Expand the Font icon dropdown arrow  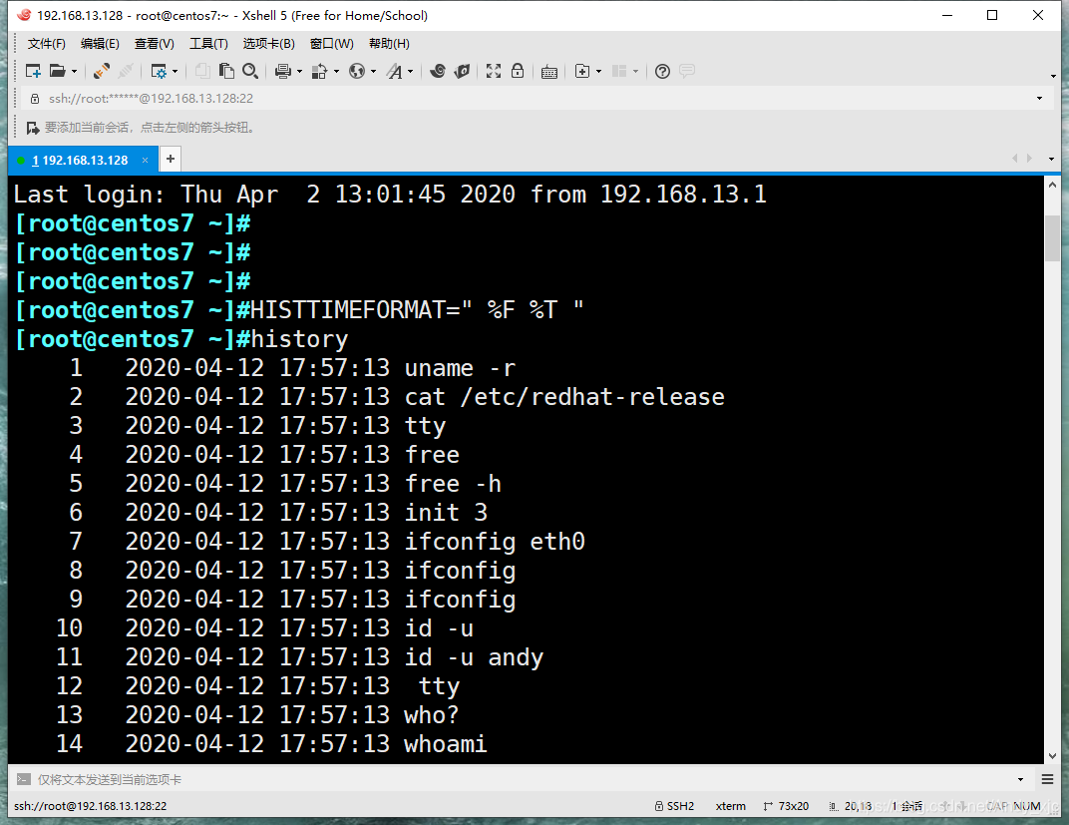point(411,71)
